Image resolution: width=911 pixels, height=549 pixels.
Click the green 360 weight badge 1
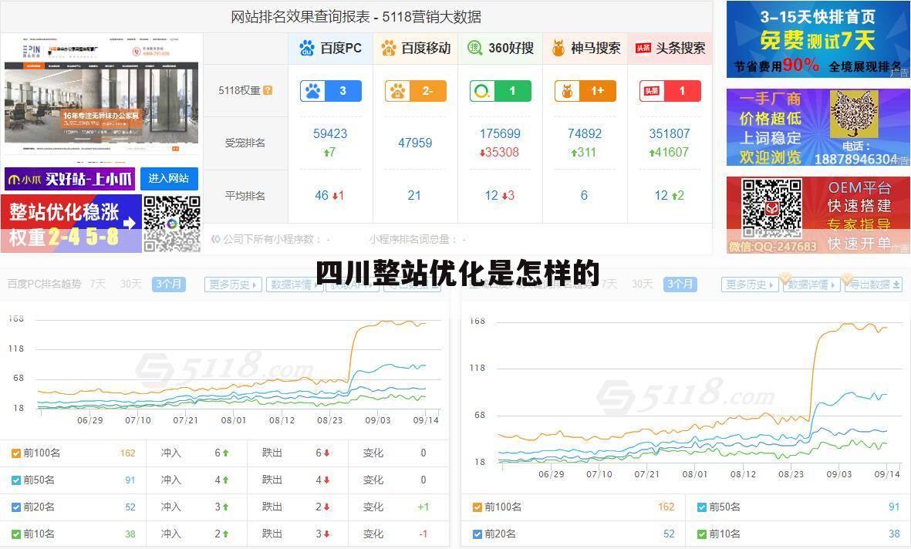pos(500,91)
